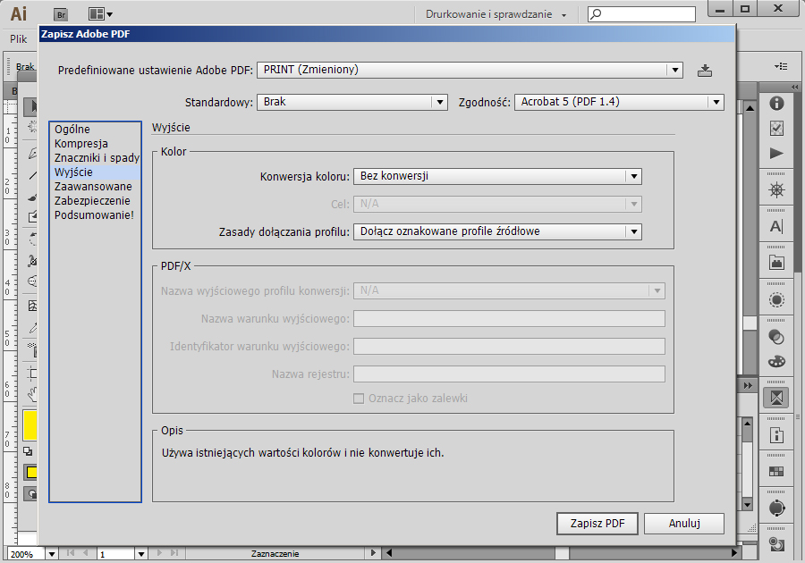The width and height of the screenshot is (805, 563).
Task: Click the 'Nazwa warunku wyjściowego' text field
Action: click(509, 319)
